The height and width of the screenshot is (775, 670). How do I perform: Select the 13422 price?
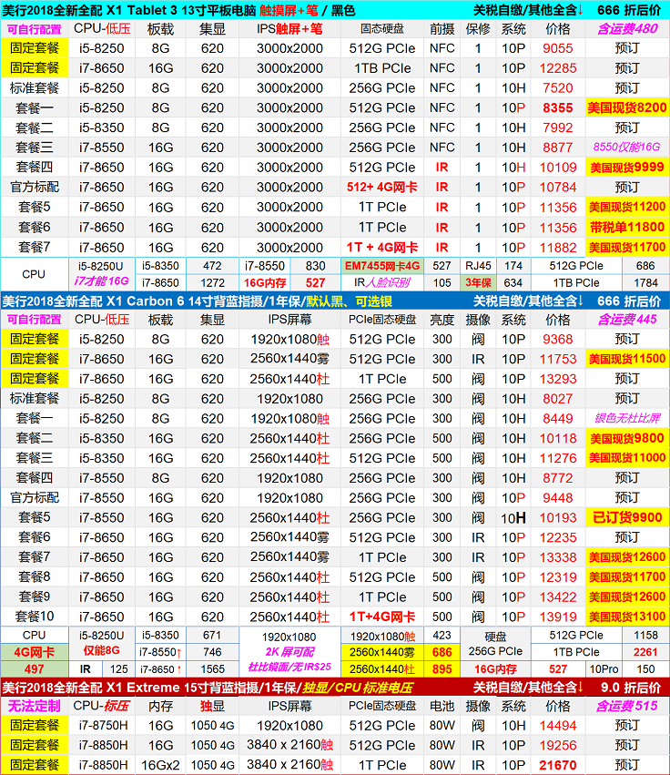pos(558,597)
